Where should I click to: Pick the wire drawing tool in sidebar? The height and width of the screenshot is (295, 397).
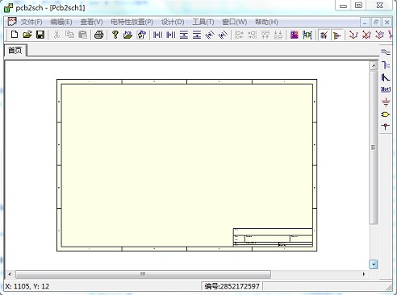(x=386, y=52)
